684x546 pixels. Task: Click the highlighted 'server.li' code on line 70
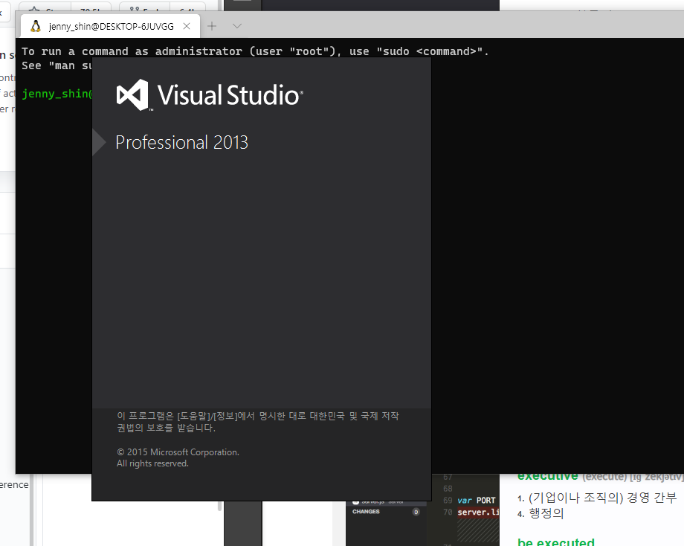pyautogui.click(x=478, y=512)
